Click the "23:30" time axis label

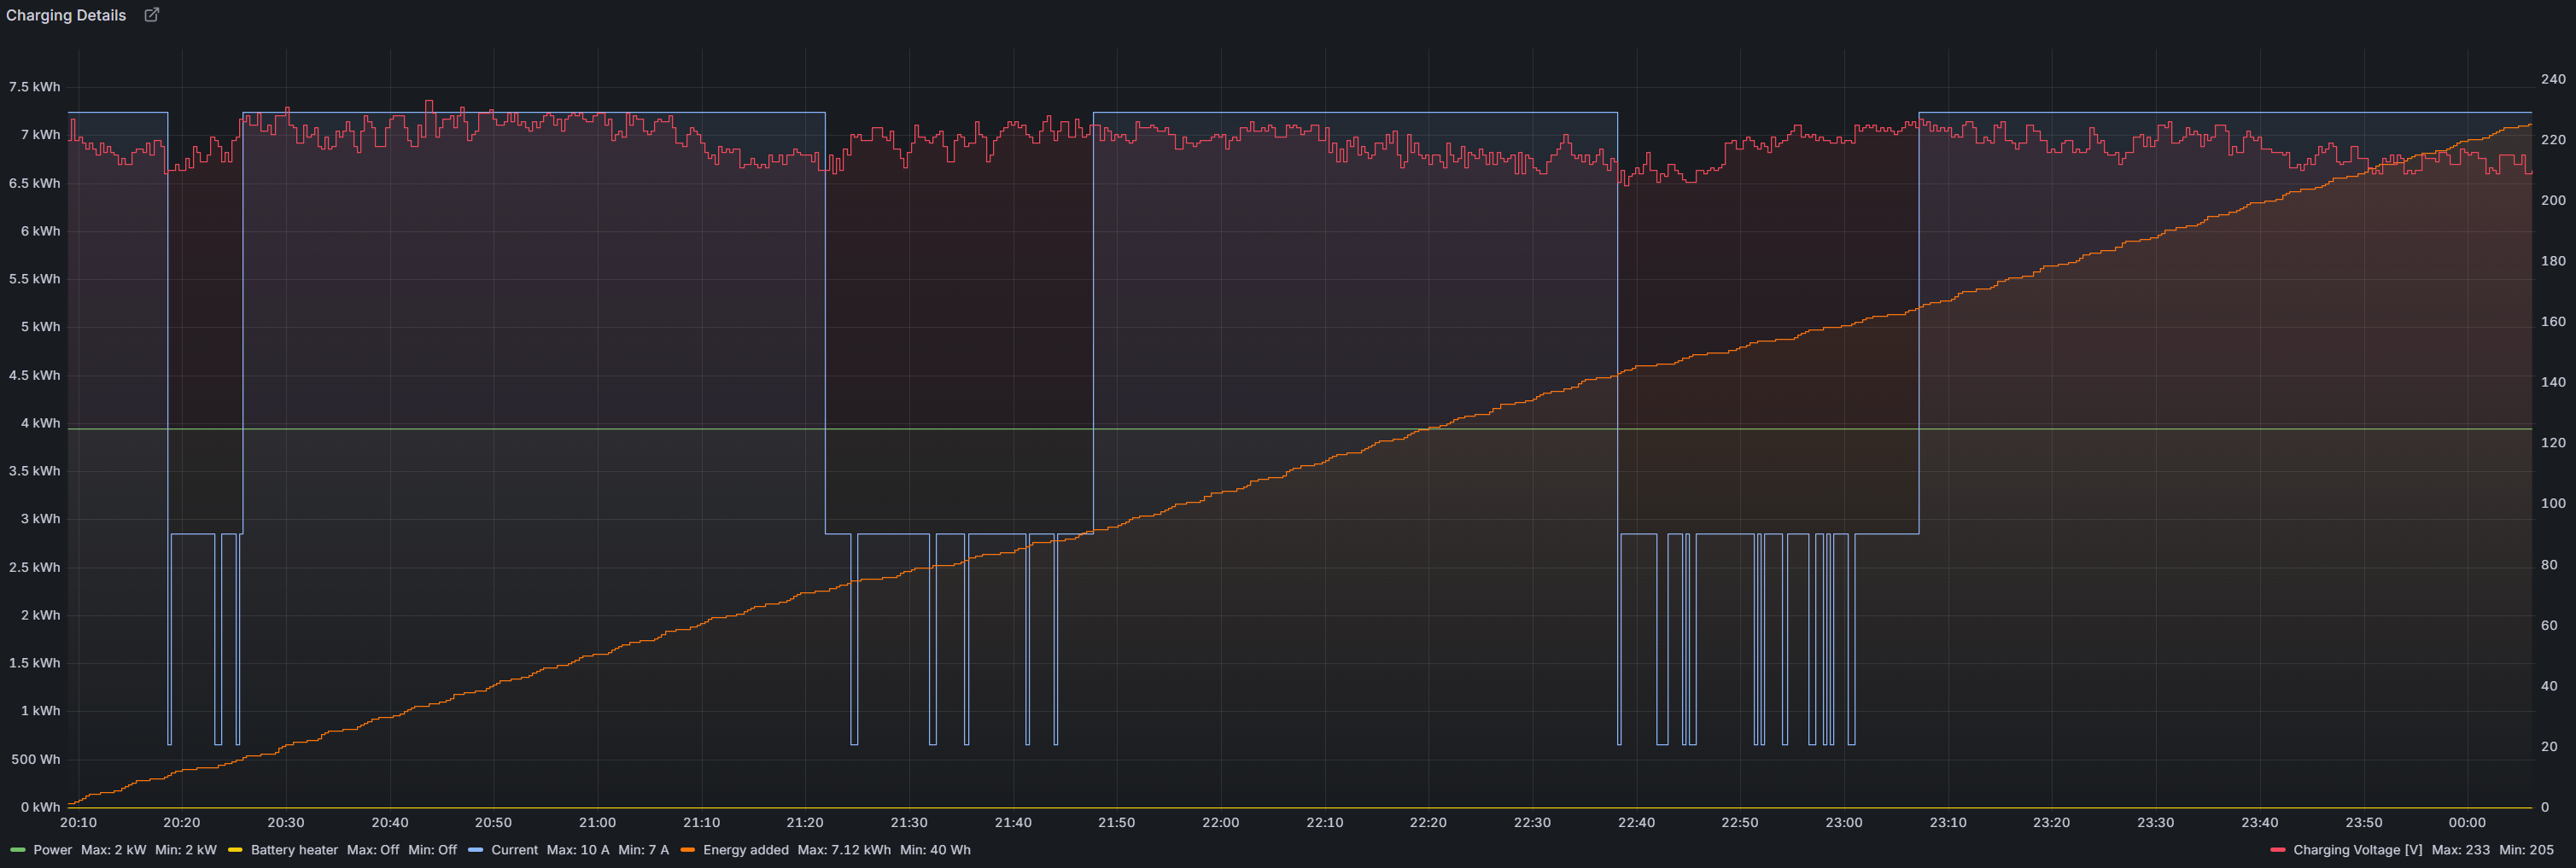point(2156,823)
